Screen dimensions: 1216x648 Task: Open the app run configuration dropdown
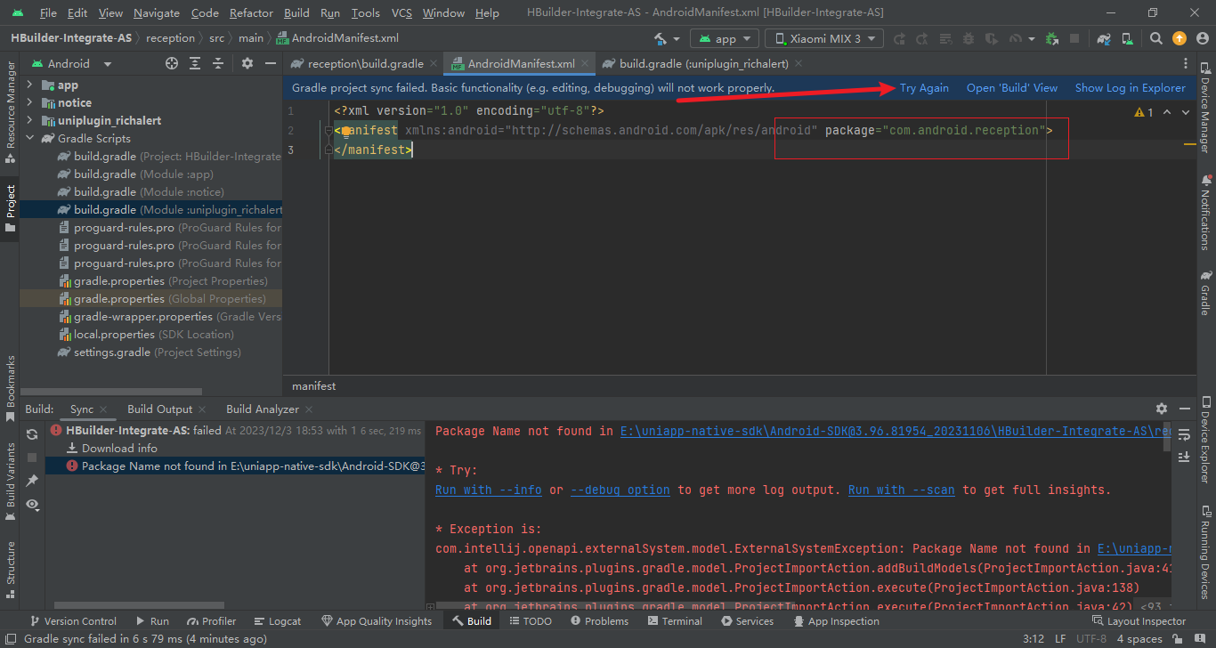tap(726, 39)
